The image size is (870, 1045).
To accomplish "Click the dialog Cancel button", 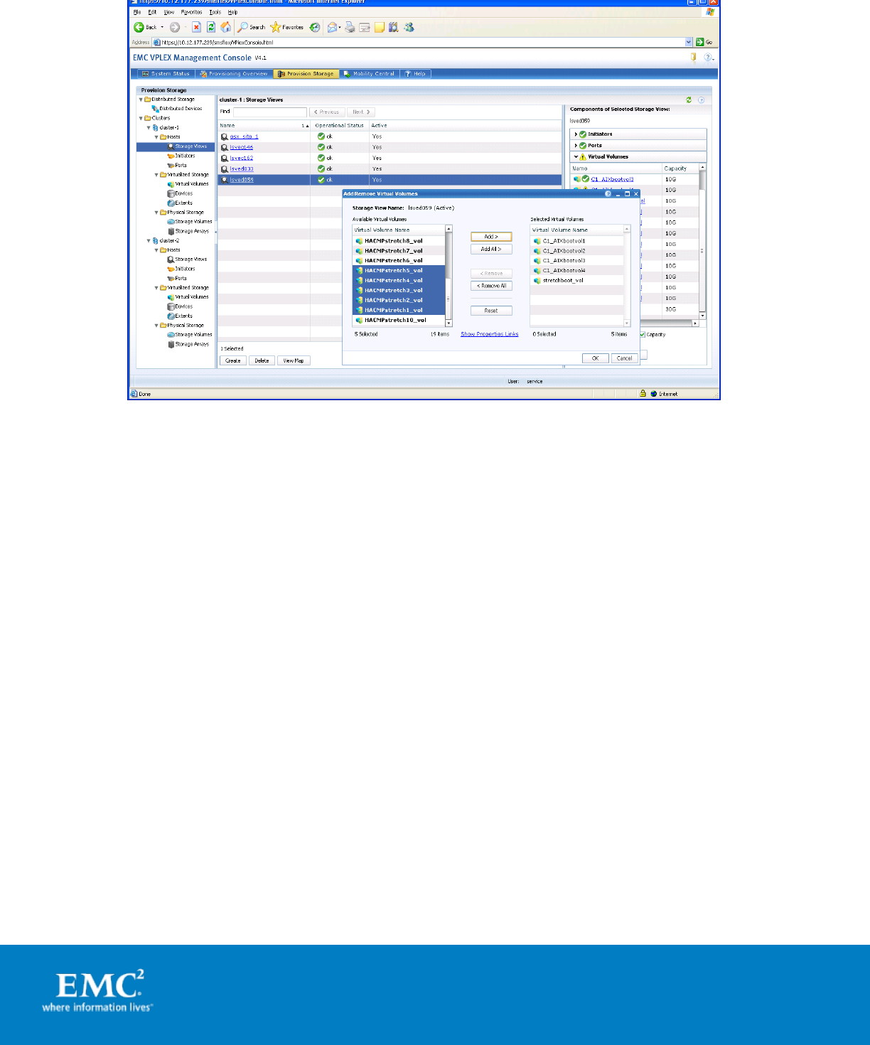I will tap(624, 358).
